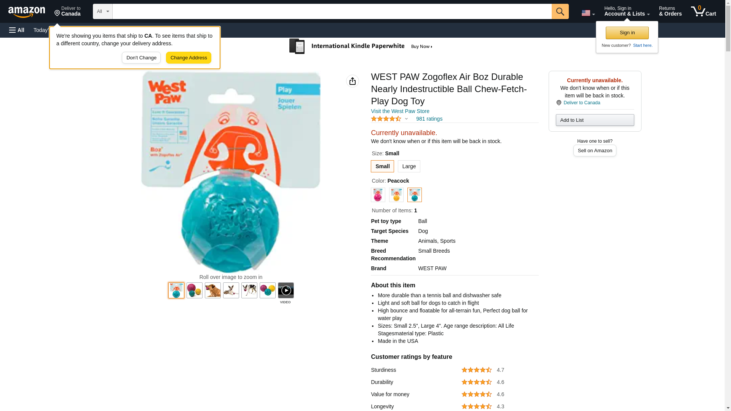731x411 pixels.
Task: Expand Account & Lists dropdown
Action: [x=627, y=11]
